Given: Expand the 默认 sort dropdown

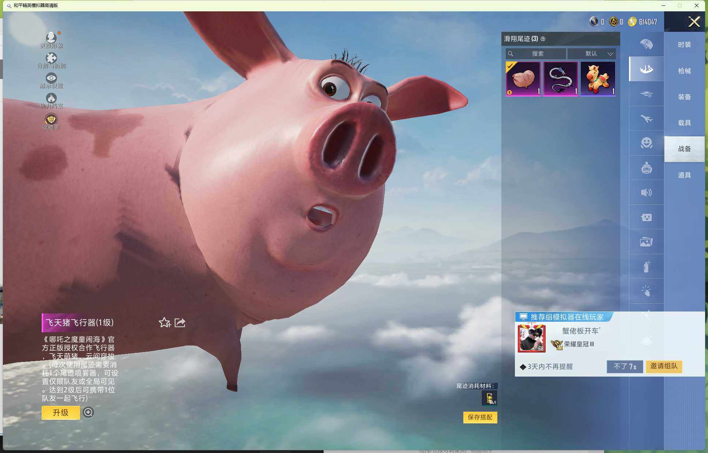Looking at the screenshot, I should (x=591, y=54).
